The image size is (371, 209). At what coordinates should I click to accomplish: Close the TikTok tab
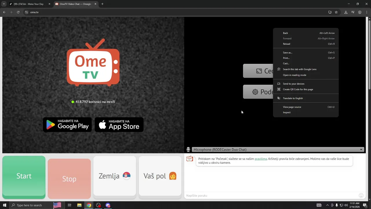tap(50, 4)
